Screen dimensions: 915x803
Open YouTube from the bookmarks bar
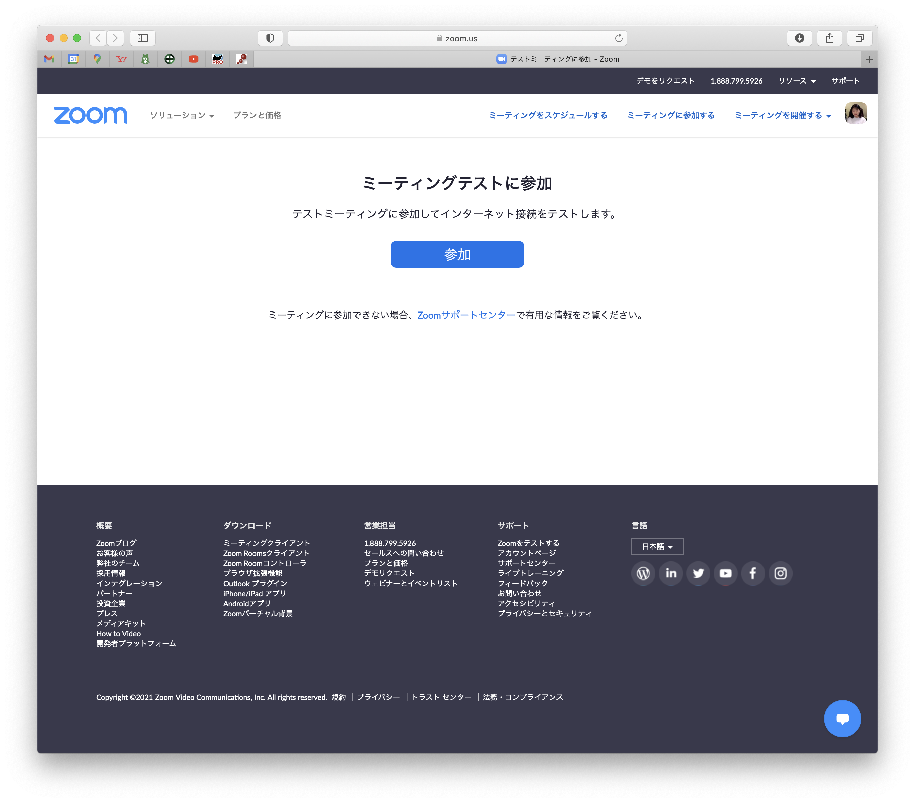click(193, 59)
